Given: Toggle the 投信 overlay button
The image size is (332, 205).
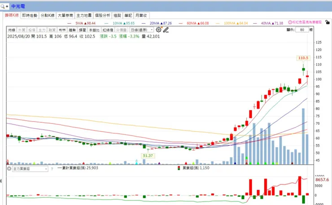Looking at the screenshot, I should (x=32, y=30).
